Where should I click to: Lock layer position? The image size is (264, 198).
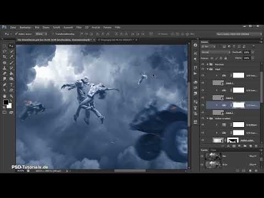coord(221,58)
